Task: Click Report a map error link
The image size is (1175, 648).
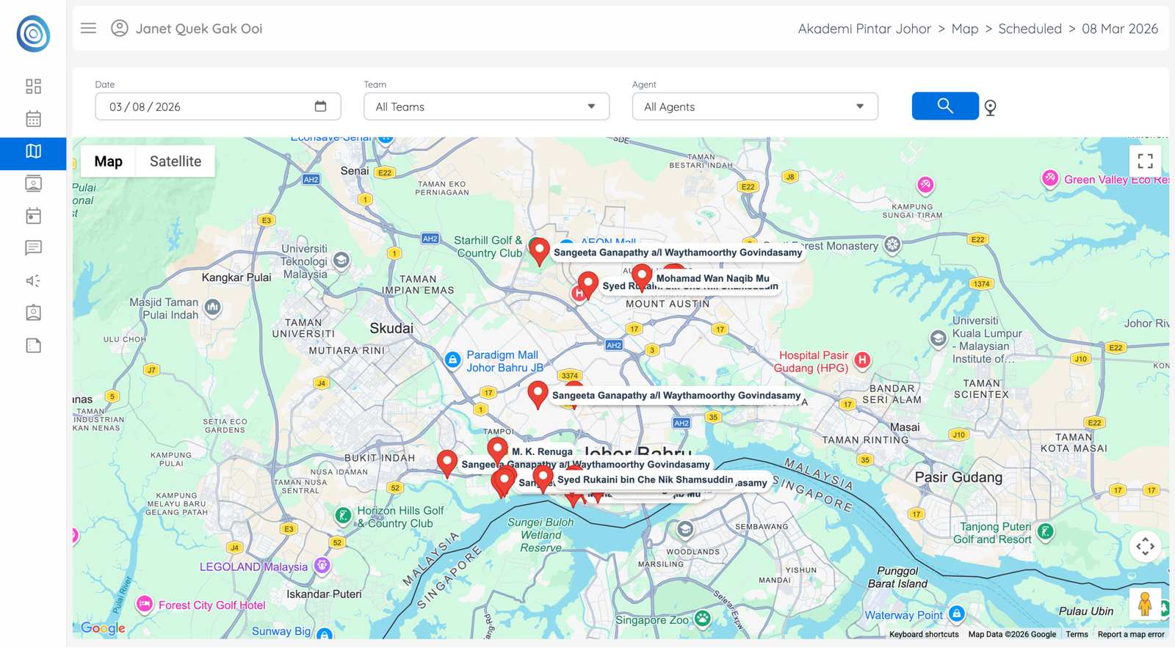Action: point(1130,635)
